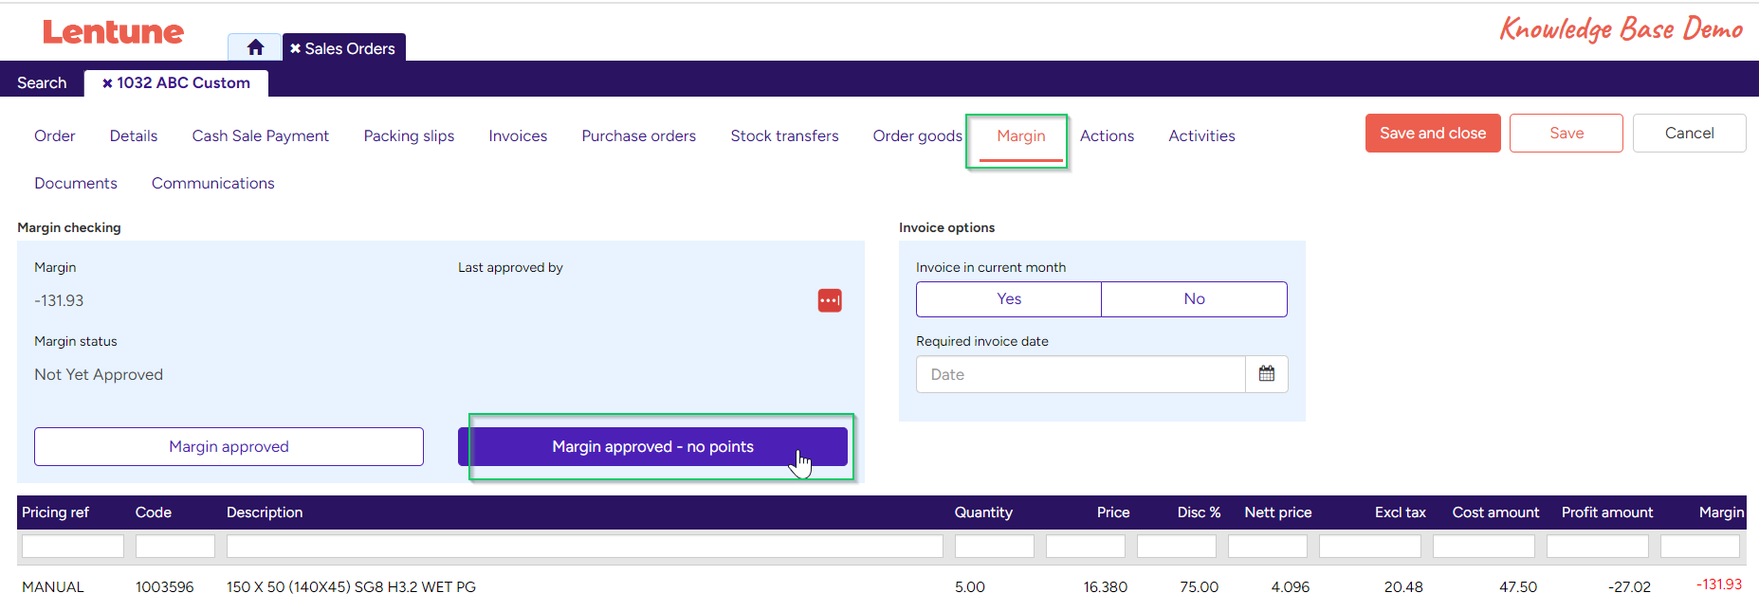Open the Actions tab

coord(1107,136)
